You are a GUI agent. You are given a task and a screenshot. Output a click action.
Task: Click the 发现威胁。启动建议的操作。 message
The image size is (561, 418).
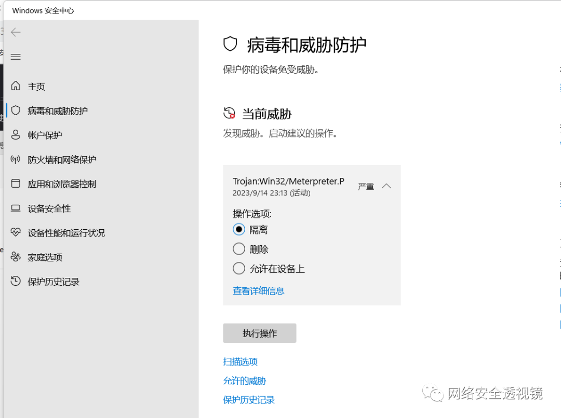[x=280, y=133]
